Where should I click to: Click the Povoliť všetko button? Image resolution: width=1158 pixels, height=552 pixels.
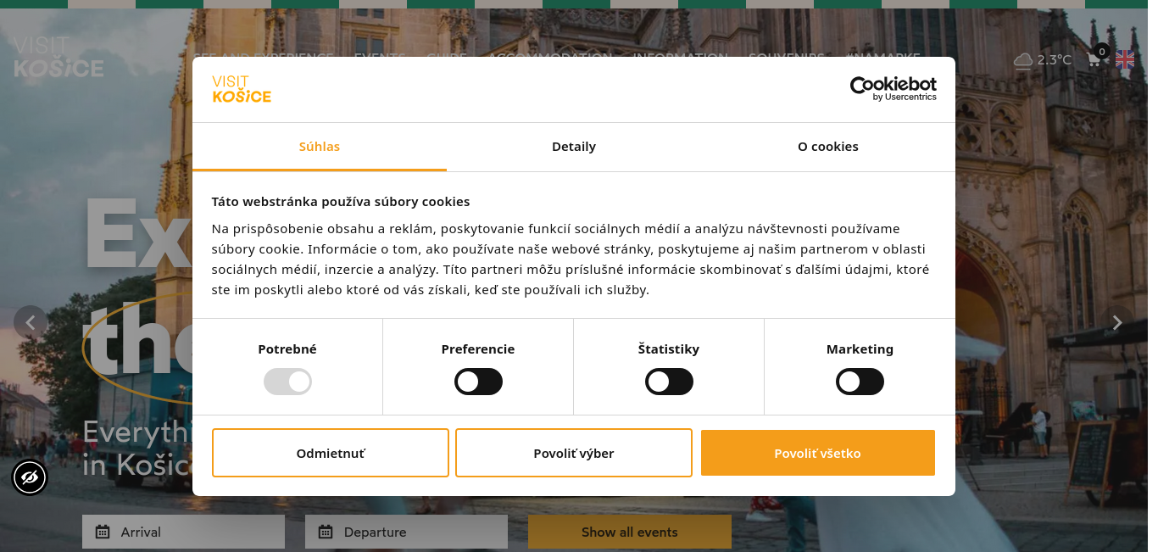click(x=817, y=453)
